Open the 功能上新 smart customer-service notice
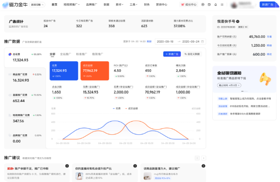280x182 pixels. click(244, 99)
